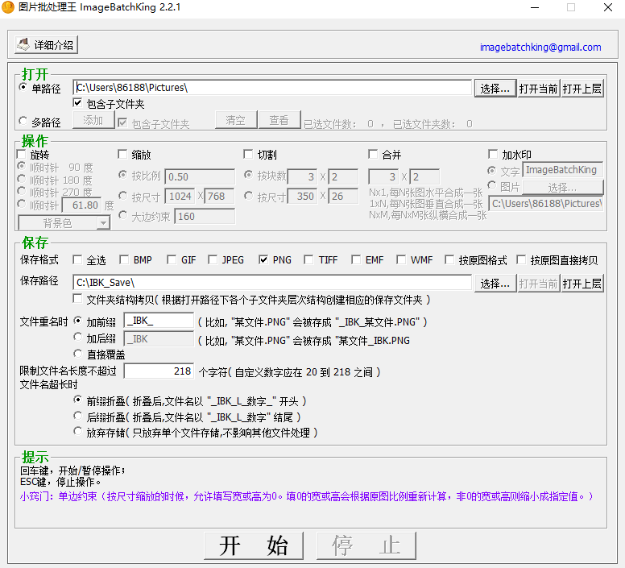
Task: Open the imagebatchking@gmail.com email link
Action: coord(540,48)
